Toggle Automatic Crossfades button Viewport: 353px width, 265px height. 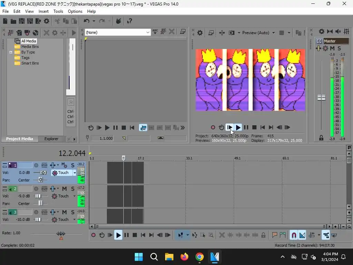[x=302, y=235]
